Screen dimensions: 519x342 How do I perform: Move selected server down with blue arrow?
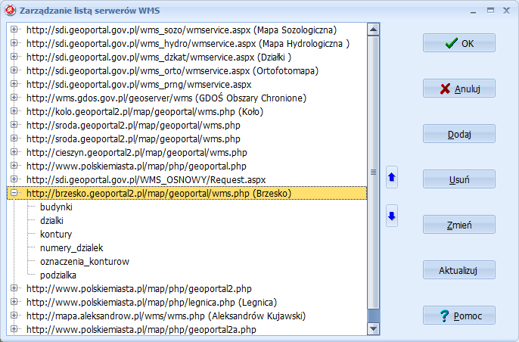392,216
